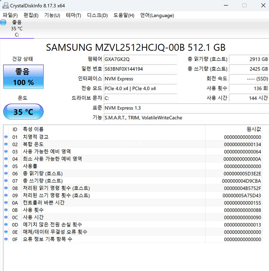This screenshot has height=271, width=269.
Task: Click the 좋음 100 % health status button
Action: coord(23,77)
